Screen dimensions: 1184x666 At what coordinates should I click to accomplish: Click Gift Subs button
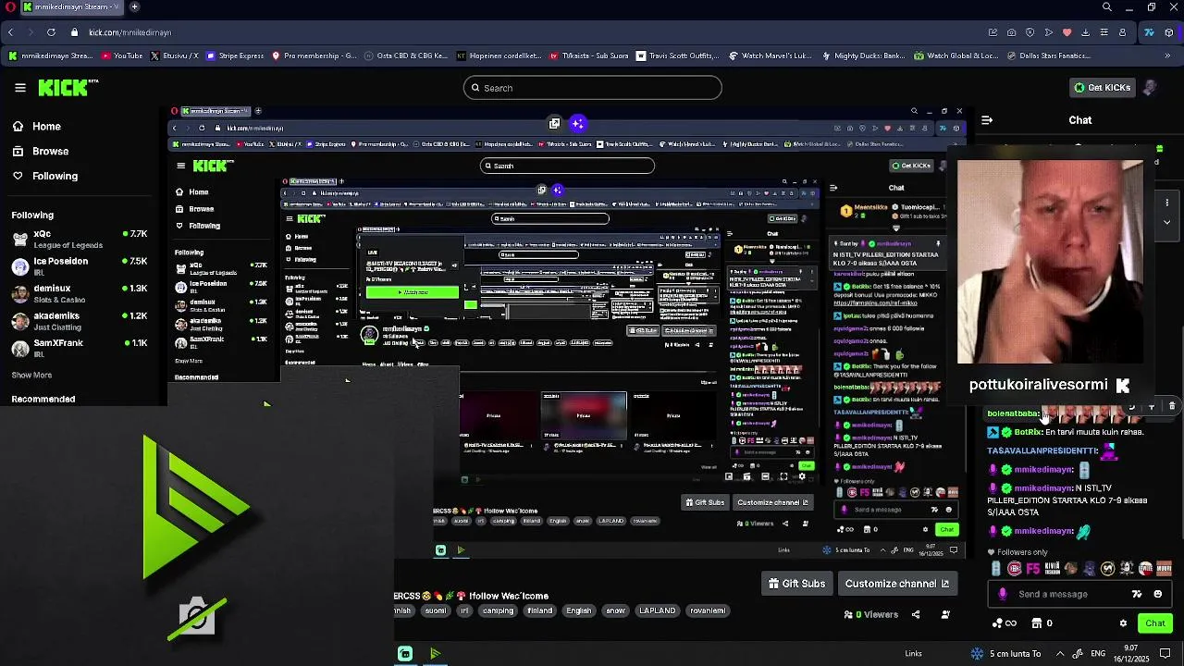(796, 584)
